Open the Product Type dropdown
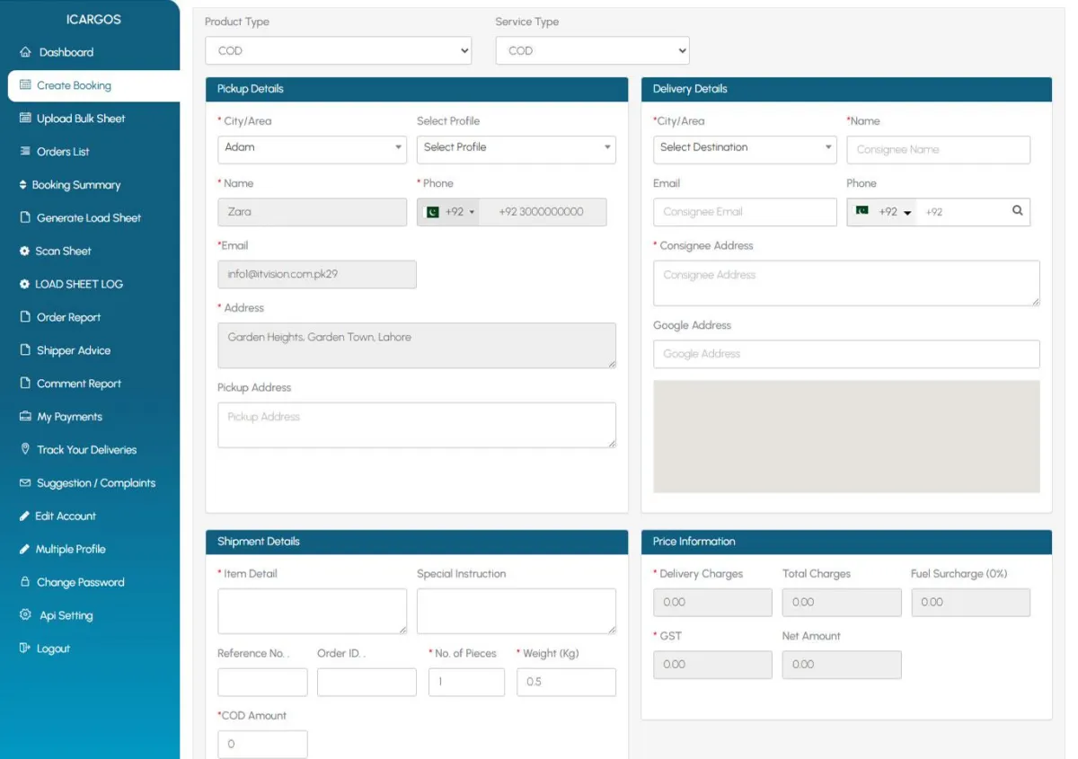Viewport: 1078px width, 759px height. coord(338,50)
